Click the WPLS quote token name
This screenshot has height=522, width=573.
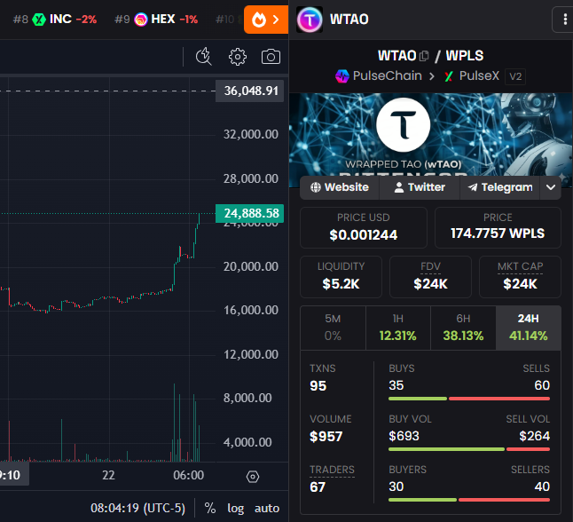[x=465, y=56]
